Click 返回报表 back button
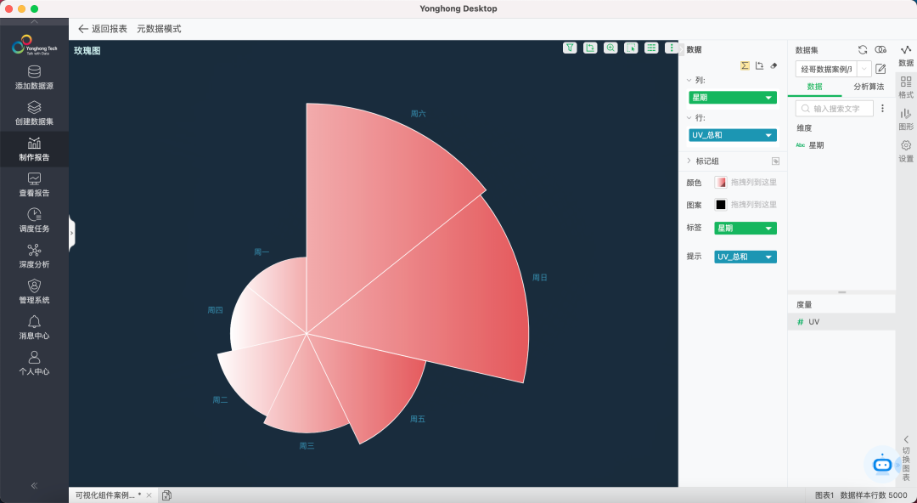Viewport: 917px width, 503px height. (103, 29)
